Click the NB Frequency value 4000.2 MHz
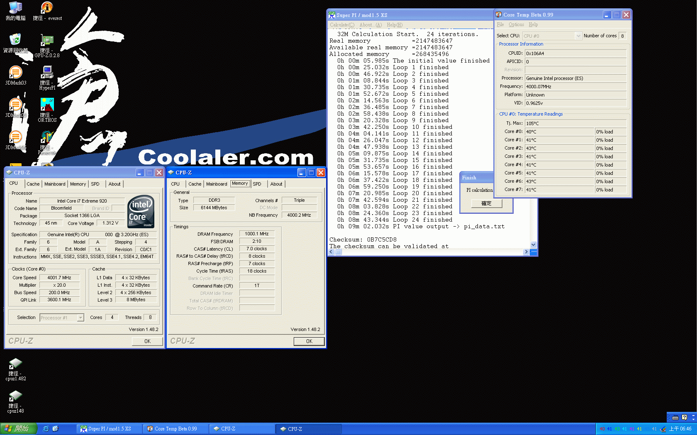Image resolution: width=697 pixels, height=435 pixels. tap(299, 215)
